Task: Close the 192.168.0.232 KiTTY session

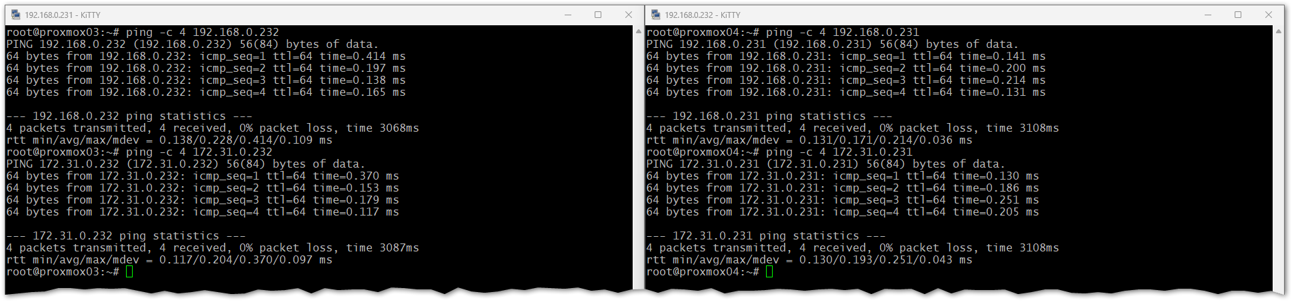Action: (x=1268, y=15)
